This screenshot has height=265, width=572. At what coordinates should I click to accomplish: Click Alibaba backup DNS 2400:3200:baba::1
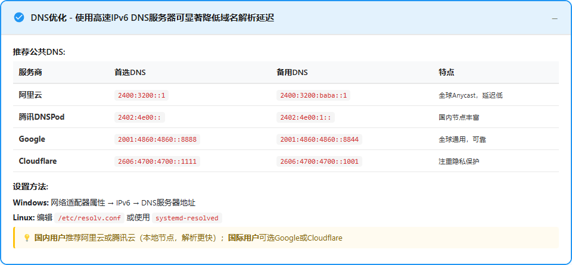313,95
